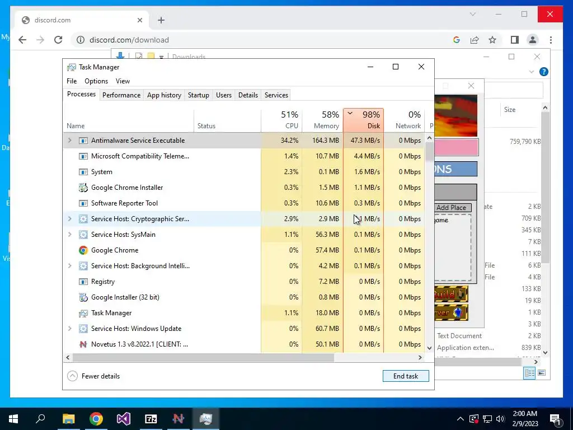Sort processes by Name column header

(129, 120)
